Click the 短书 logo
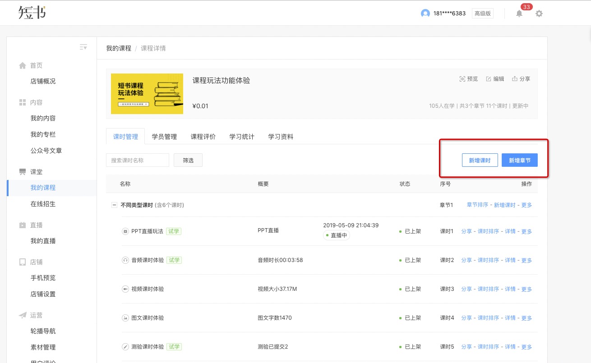Screen dimensions: 591x363 [x=32, y=13]
